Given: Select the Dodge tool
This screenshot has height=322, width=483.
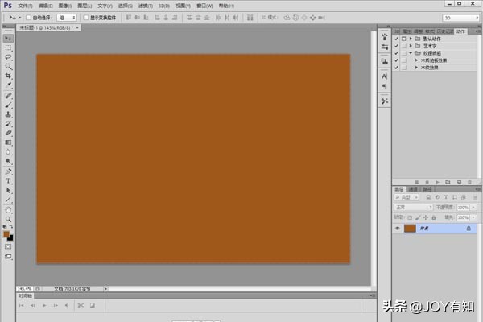Looking at the screenshot, I should click(x=8, y=161).
